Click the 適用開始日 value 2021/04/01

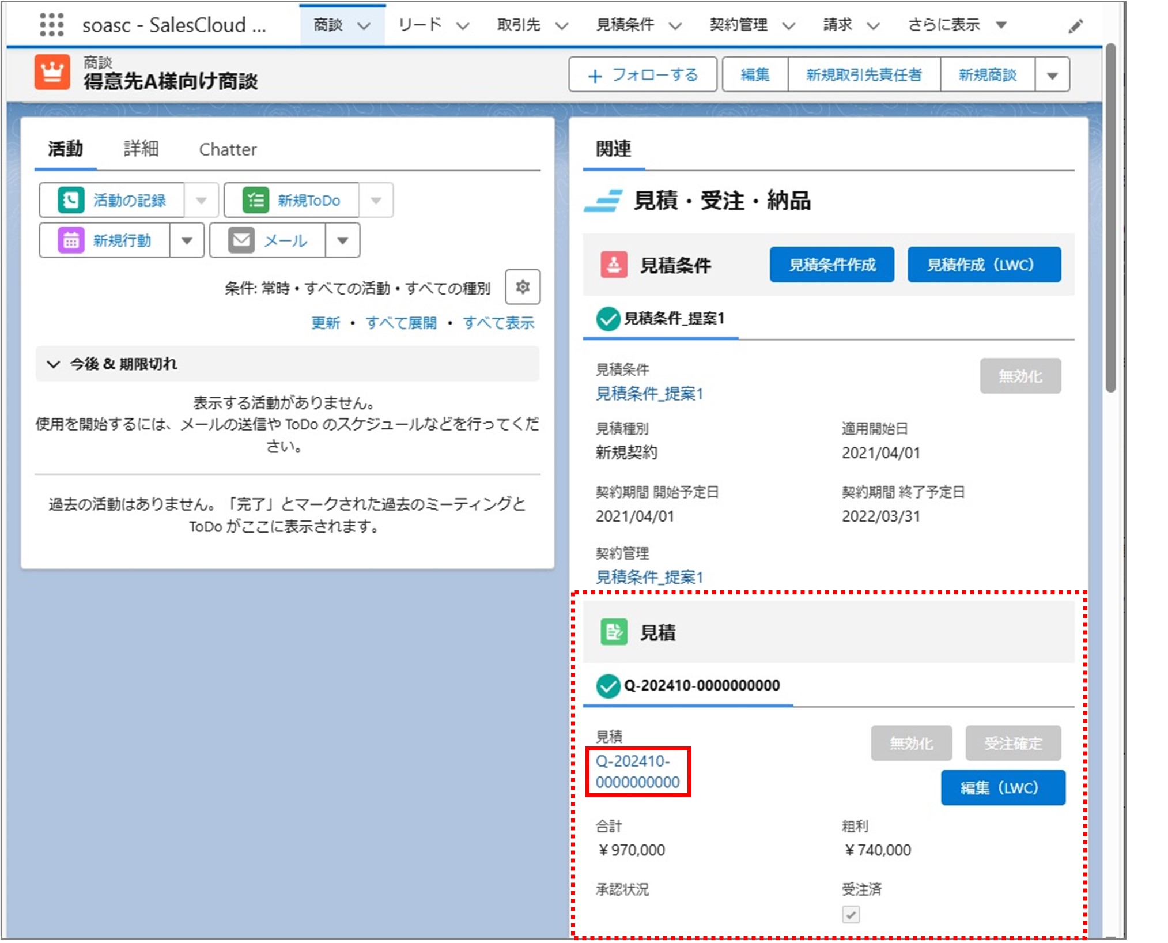[881, 453]
